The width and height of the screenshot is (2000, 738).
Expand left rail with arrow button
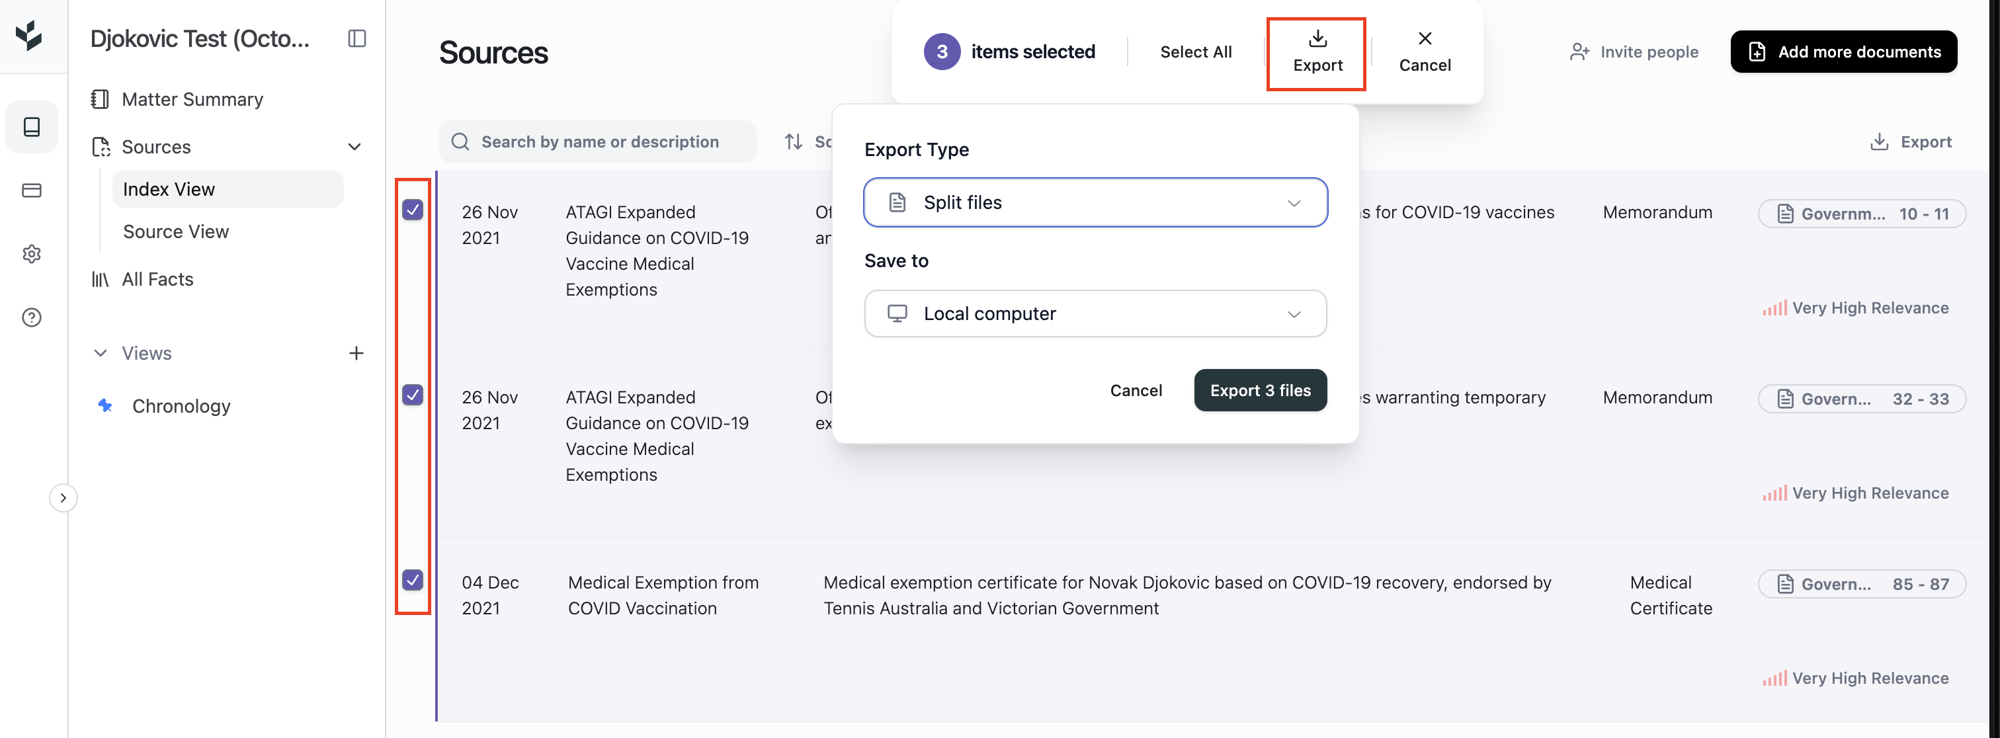[x=63, y=498]
